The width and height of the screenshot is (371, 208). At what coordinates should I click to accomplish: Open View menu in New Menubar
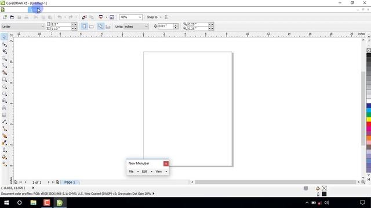(x=158, y=172)
